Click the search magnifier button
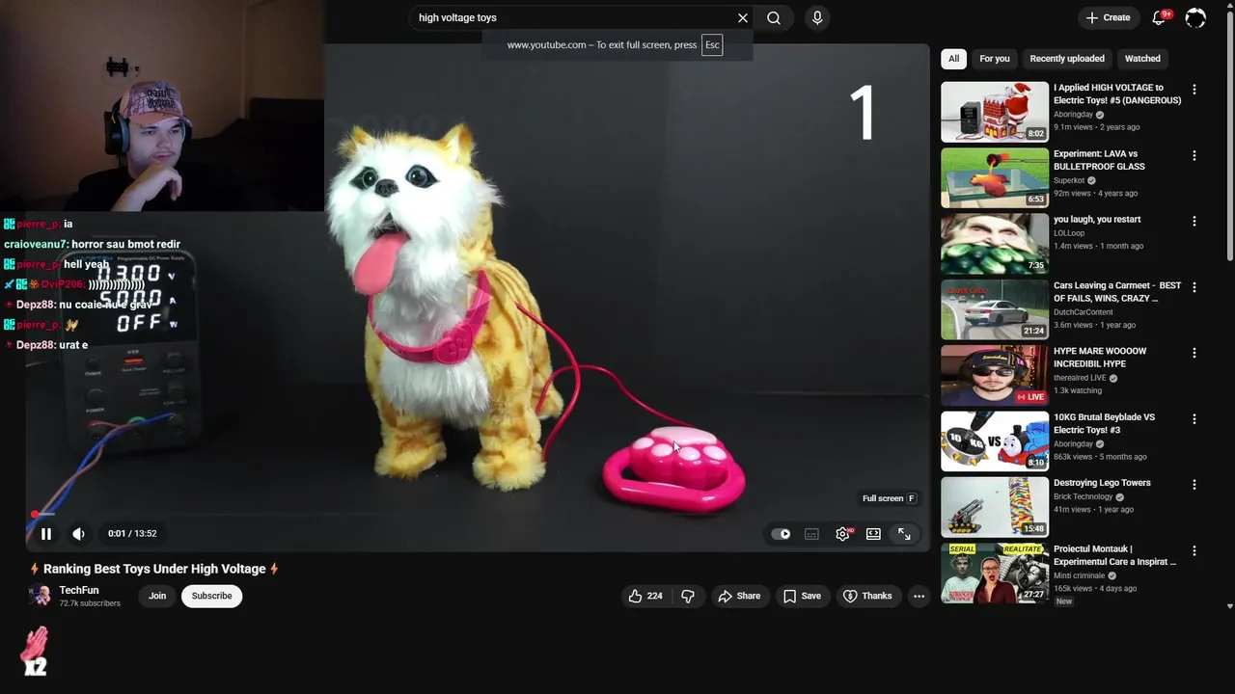Screen dimensions: 1235x694 [774, 17]
